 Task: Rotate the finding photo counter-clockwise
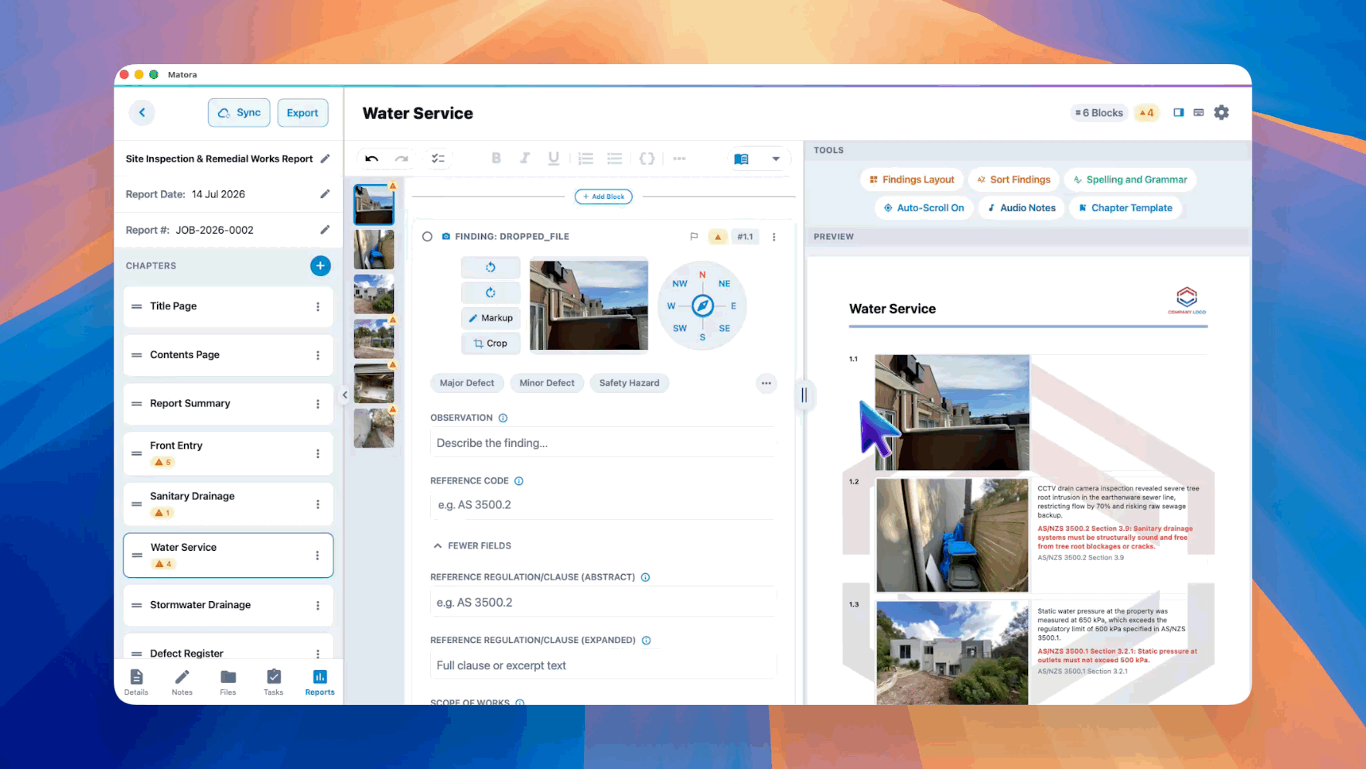[490, 267]
